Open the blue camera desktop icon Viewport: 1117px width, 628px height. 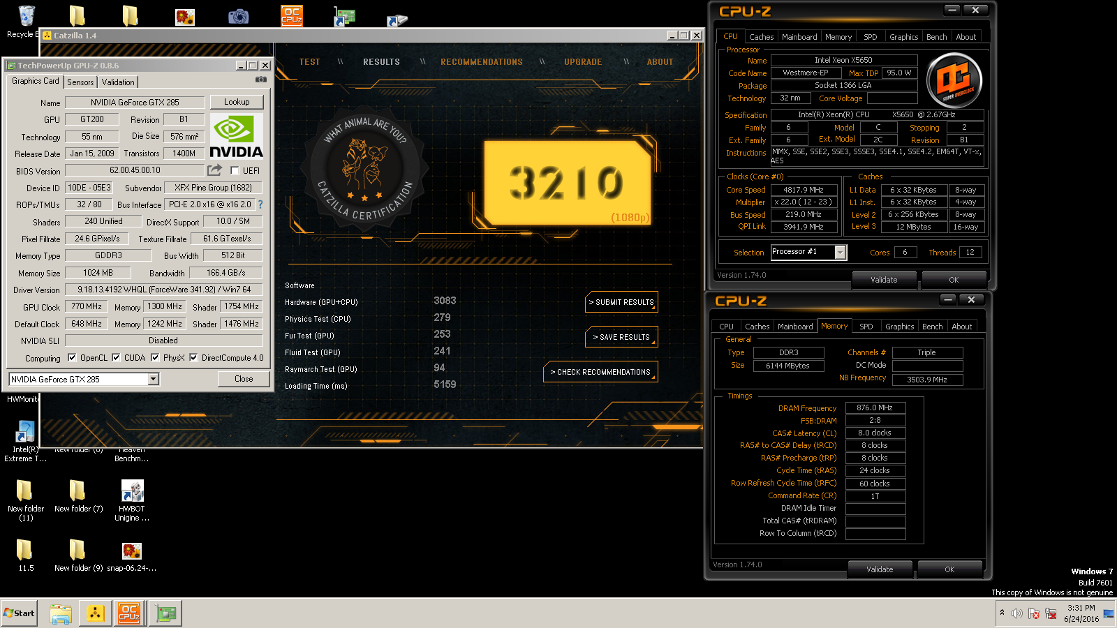(x=238, y=16)
